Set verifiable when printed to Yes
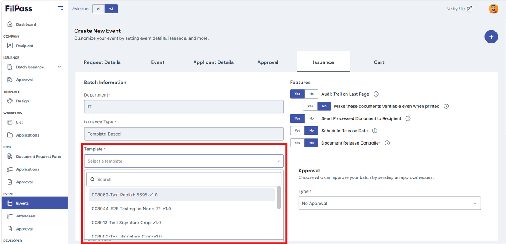506x244 pixels. 310,106
